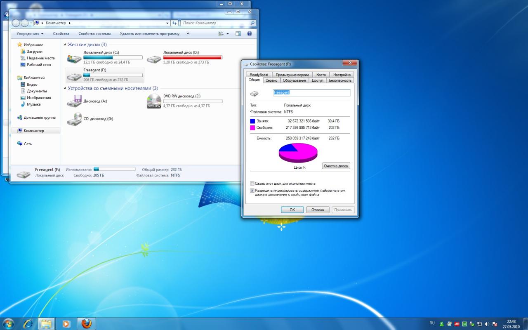Click the network tray icon

pyautogui.click(x=479, y=324)
